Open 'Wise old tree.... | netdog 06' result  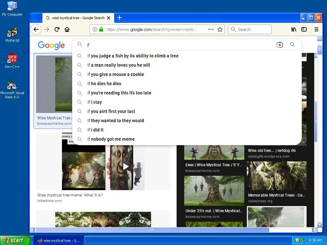coord(272,151)
